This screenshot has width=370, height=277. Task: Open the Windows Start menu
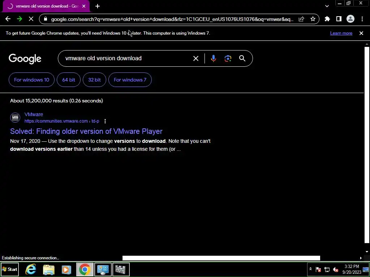pyautogui.click(x=9, y=269)
